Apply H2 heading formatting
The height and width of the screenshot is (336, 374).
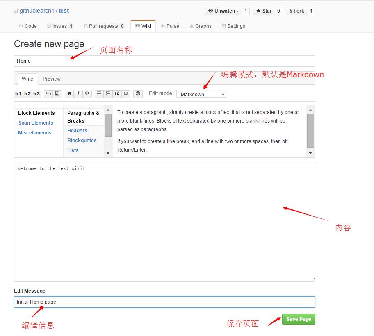(27, 93)
